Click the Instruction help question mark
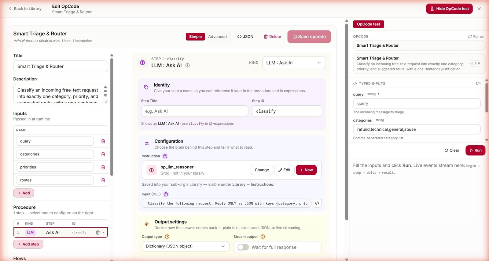Screen dimensions: 489x261 (x=165, y=156)
